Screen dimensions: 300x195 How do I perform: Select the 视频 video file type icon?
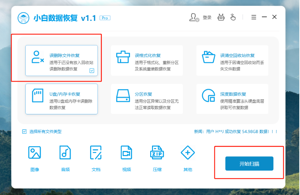(126, 152)
